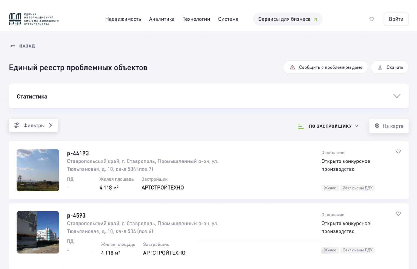Open object p-44193 details link

pyautogui.click(x=78, y=153)
